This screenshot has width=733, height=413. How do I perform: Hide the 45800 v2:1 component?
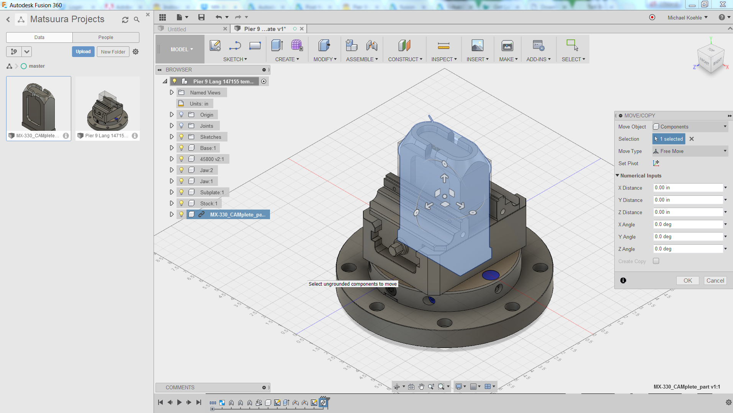click(x=182, y=159)
